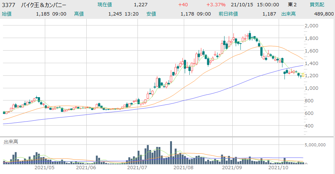This screenshot has height=174, width=335.
Task: Click the 安値 value 1,178
Action: click(x=187, y=14)
